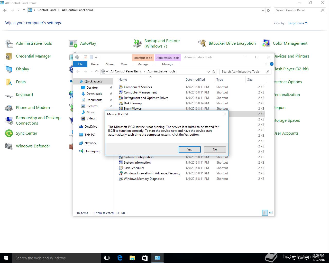The width and height of the screenshot is (329, 263).
Task: Open File Explorer from the taskbar
Action: point(132,258)
